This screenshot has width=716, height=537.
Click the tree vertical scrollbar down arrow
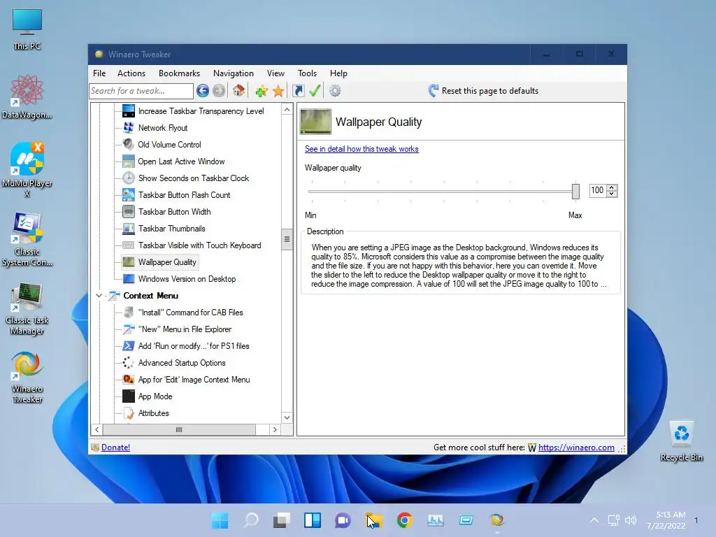coord(287,417)
